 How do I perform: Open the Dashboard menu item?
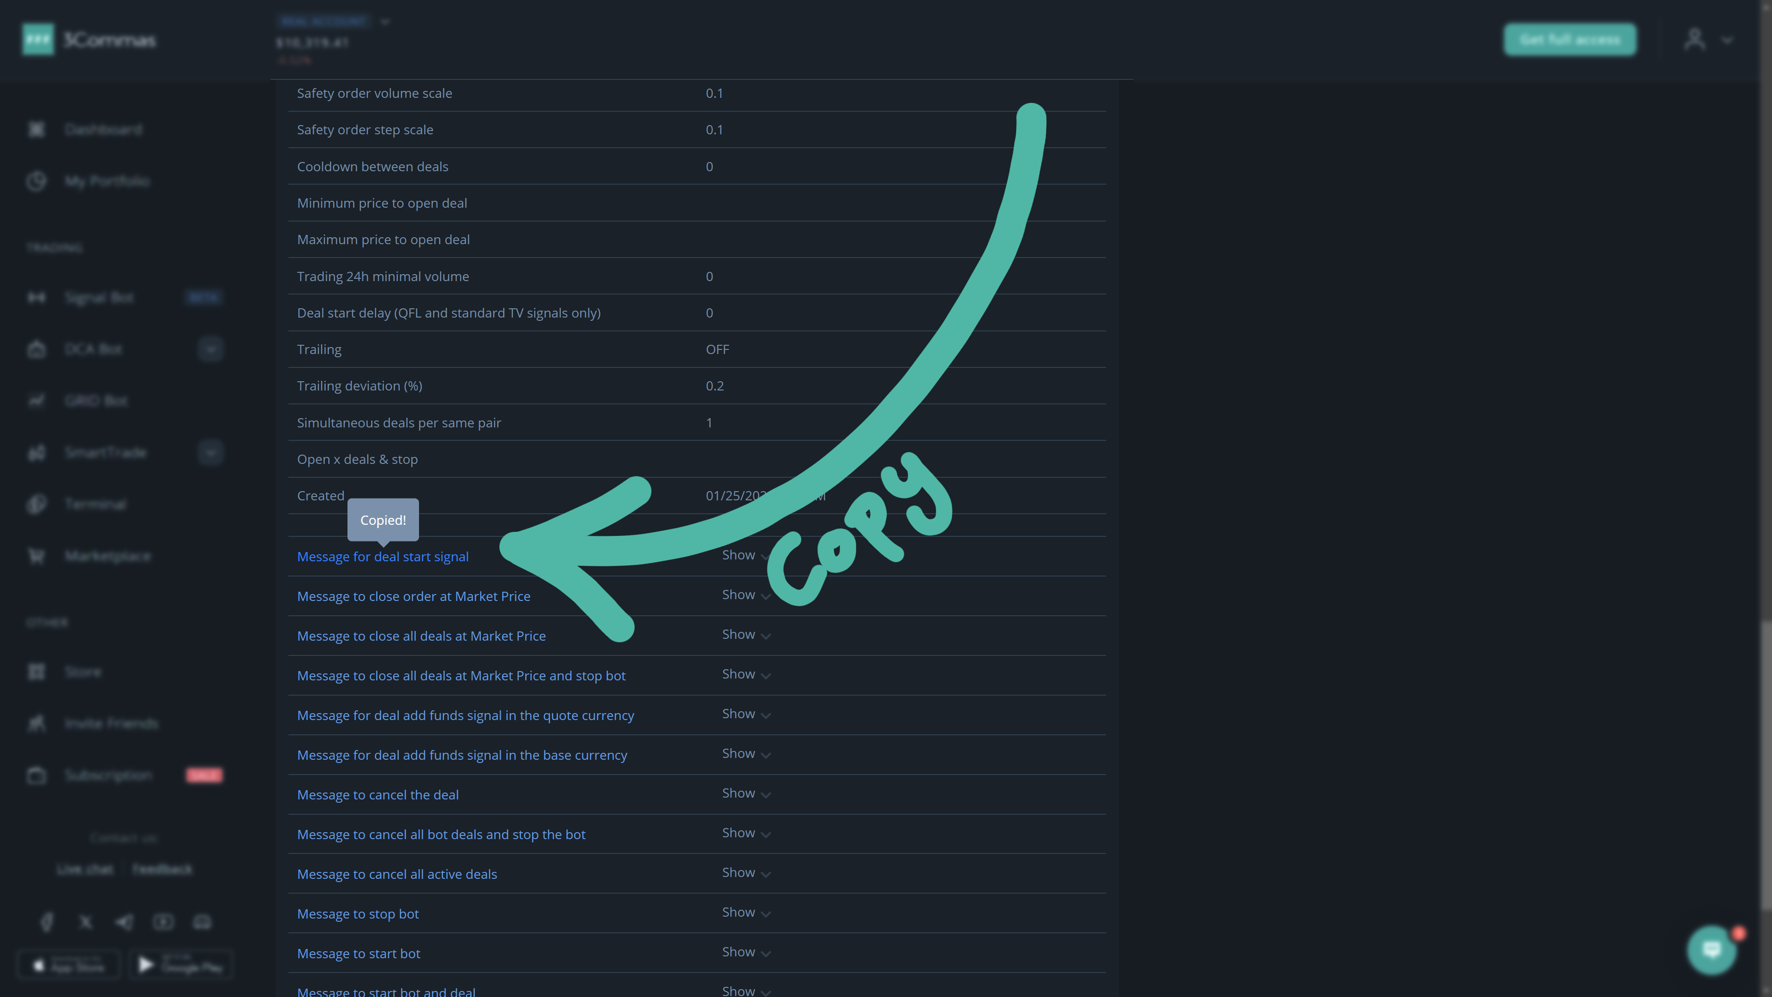coord(103,129)
